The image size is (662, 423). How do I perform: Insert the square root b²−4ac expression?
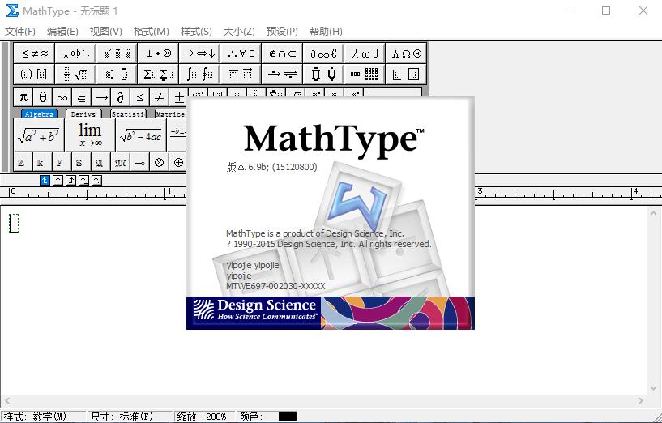click(x=141, y=135)
